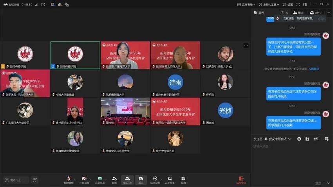The width and height of the screenshot is (333, 187).
Task: Select the 张文颖 西北师范大学 video tile
Action: [x=176, y=55]
